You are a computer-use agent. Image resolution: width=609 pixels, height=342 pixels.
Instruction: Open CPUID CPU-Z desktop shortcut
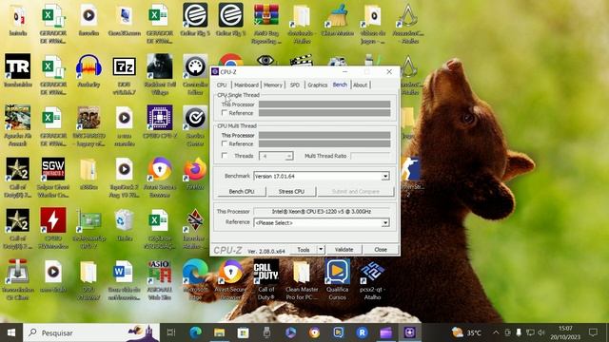160,122
